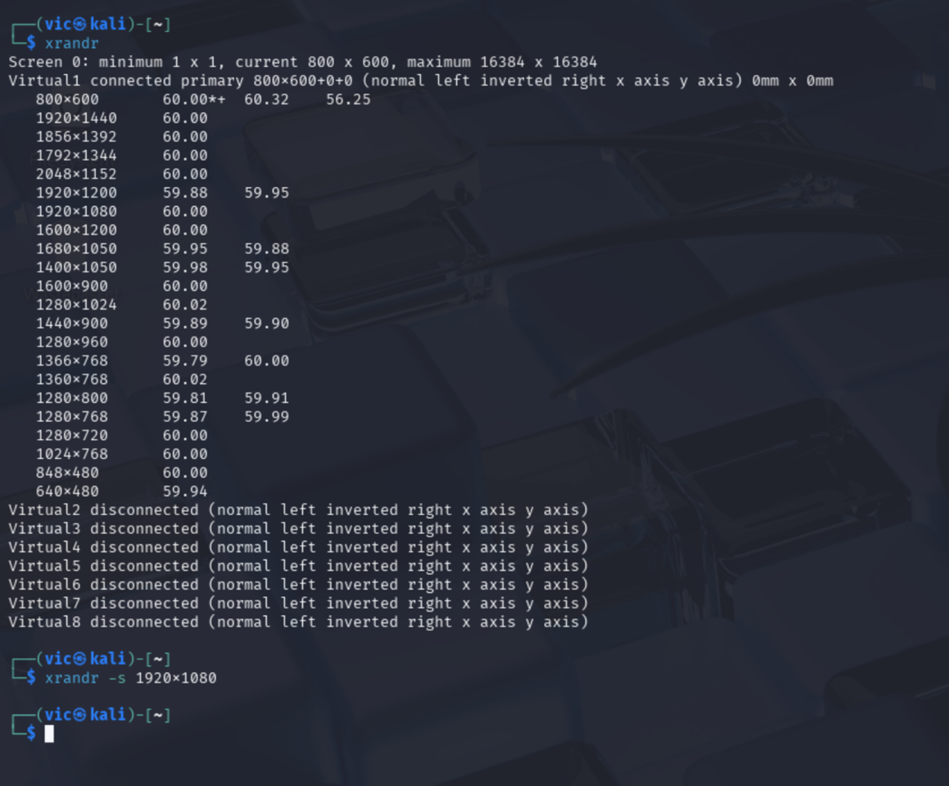
Task: Click the "Virtual1 connected" output text
Action: (x=90, y=81)
